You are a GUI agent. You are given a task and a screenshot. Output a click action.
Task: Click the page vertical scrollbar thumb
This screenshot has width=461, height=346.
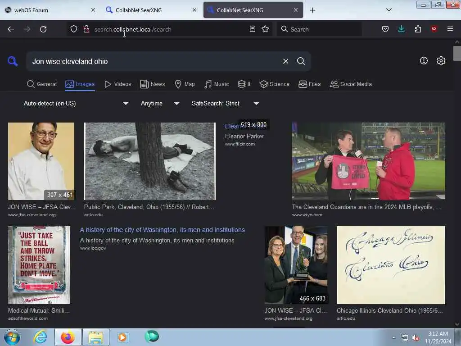point(457,53)
